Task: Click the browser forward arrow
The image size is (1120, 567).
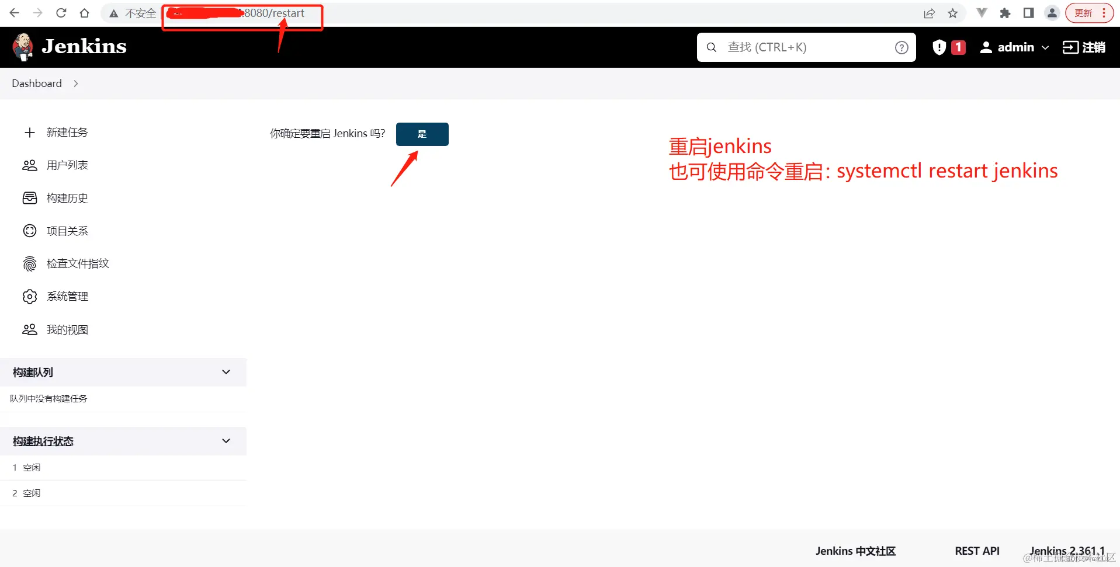Action: [x=37, y=13]
